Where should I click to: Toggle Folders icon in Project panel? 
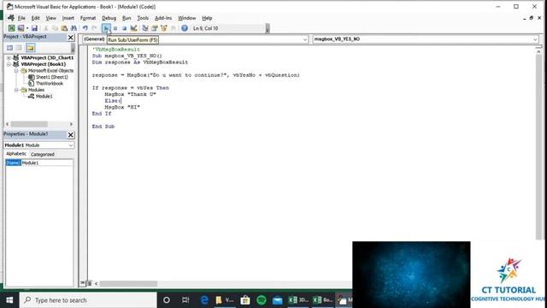31,48
